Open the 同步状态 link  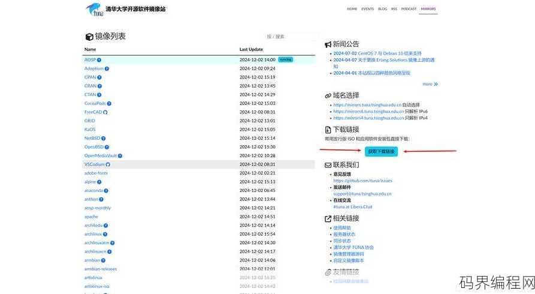(342, 241)
